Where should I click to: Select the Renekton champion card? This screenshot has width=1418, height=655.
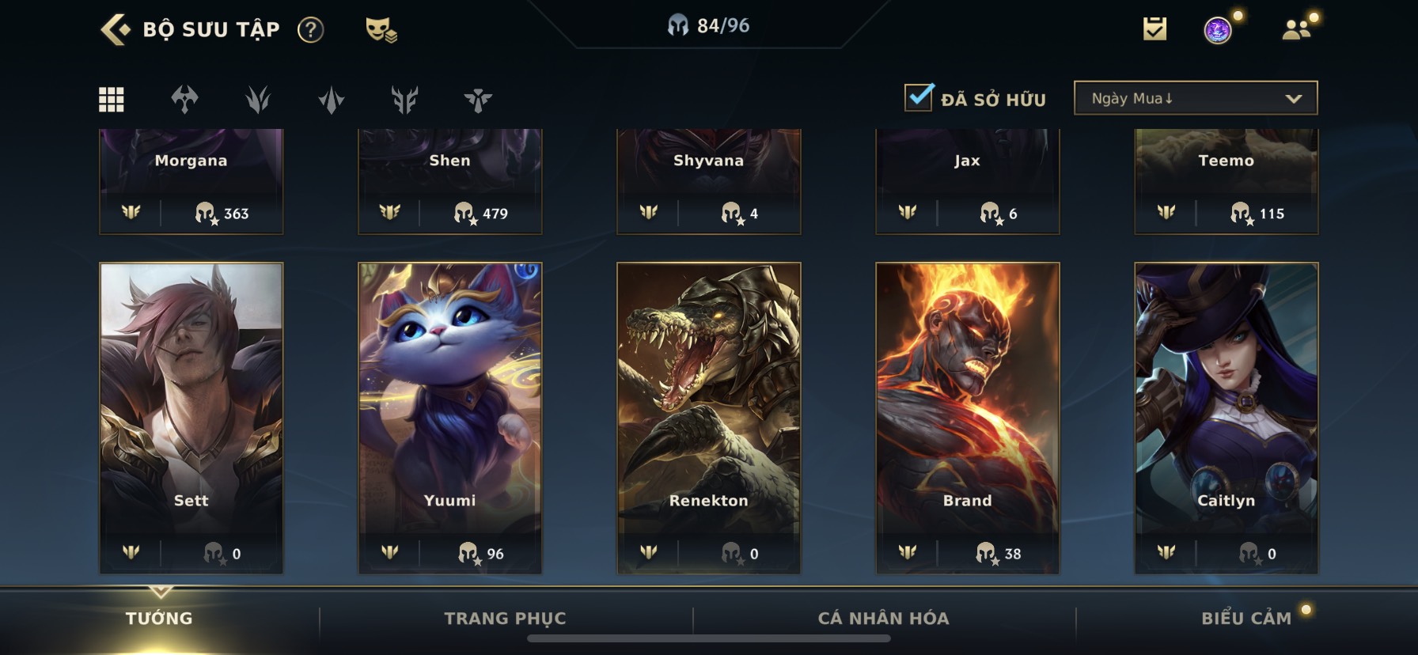(709, 418)
